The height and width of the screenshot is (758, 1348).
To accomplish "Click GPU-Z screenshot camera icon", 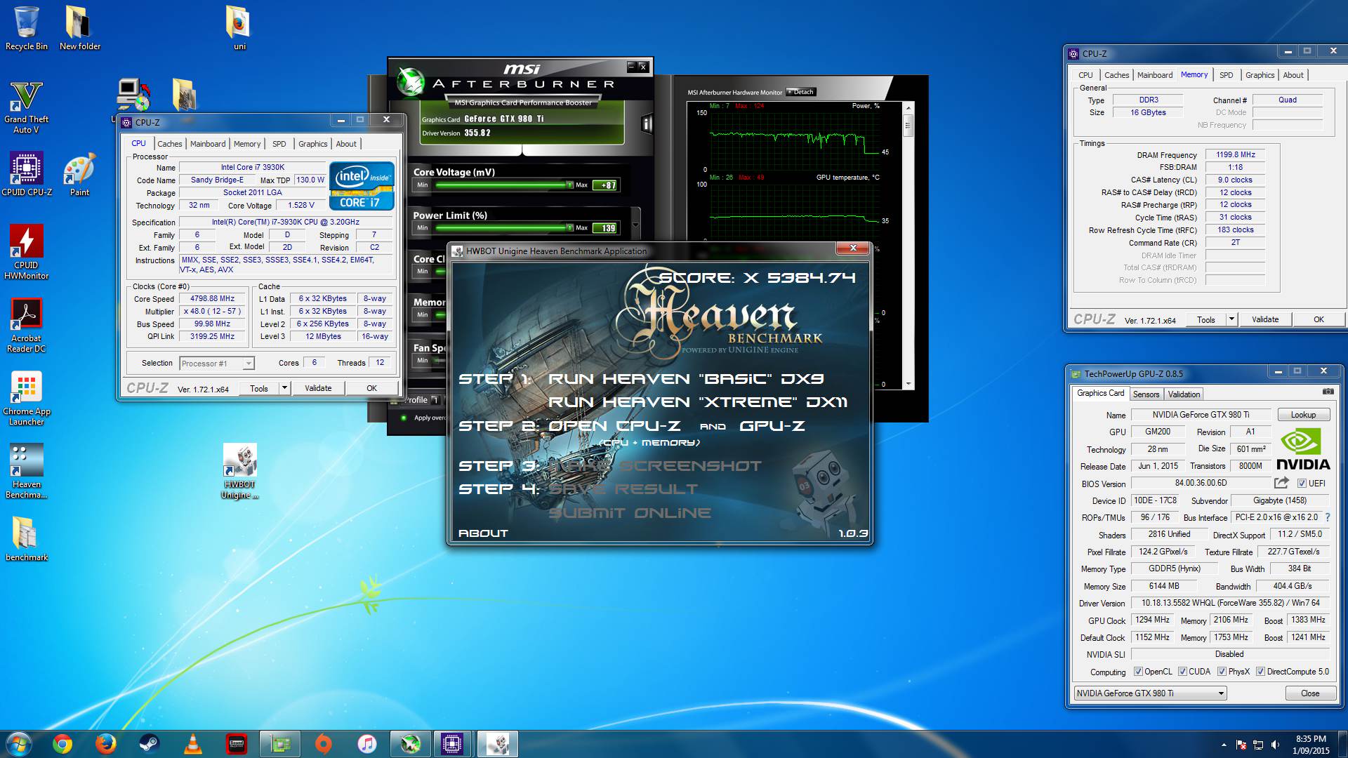I will point(1328,392).
